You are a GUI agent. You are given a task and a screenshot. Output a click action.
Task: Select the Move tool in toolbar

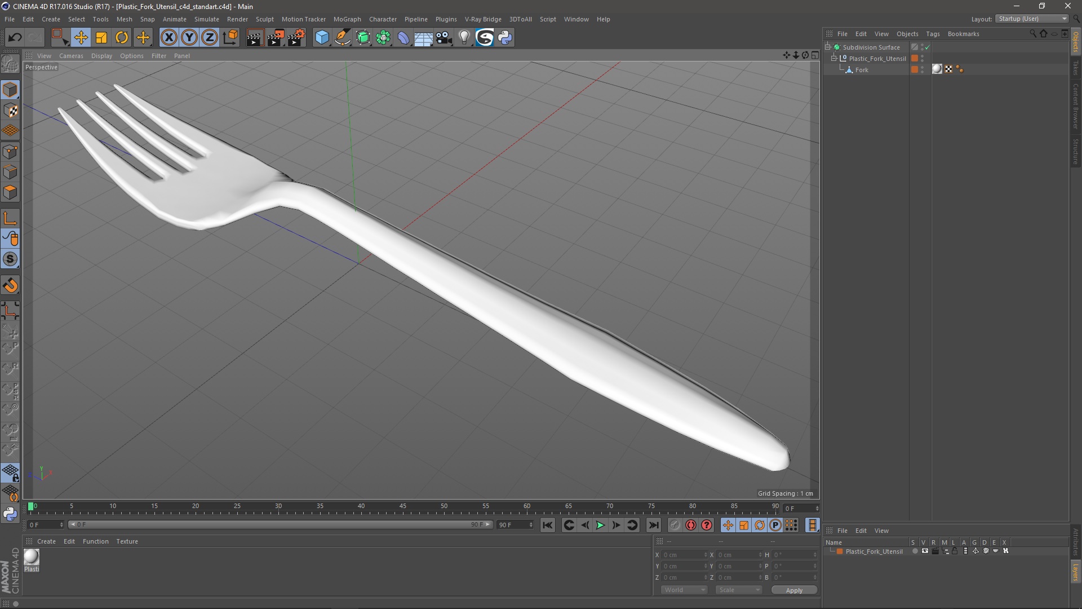(x=81, y=38)
